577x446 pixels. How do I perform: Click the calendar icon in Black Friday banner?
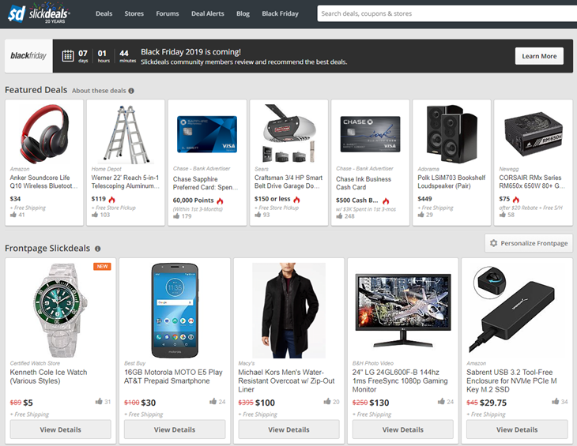click(68, 56)
